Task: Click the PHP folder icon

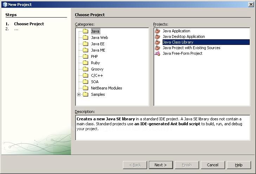Action: pos(85,56)
